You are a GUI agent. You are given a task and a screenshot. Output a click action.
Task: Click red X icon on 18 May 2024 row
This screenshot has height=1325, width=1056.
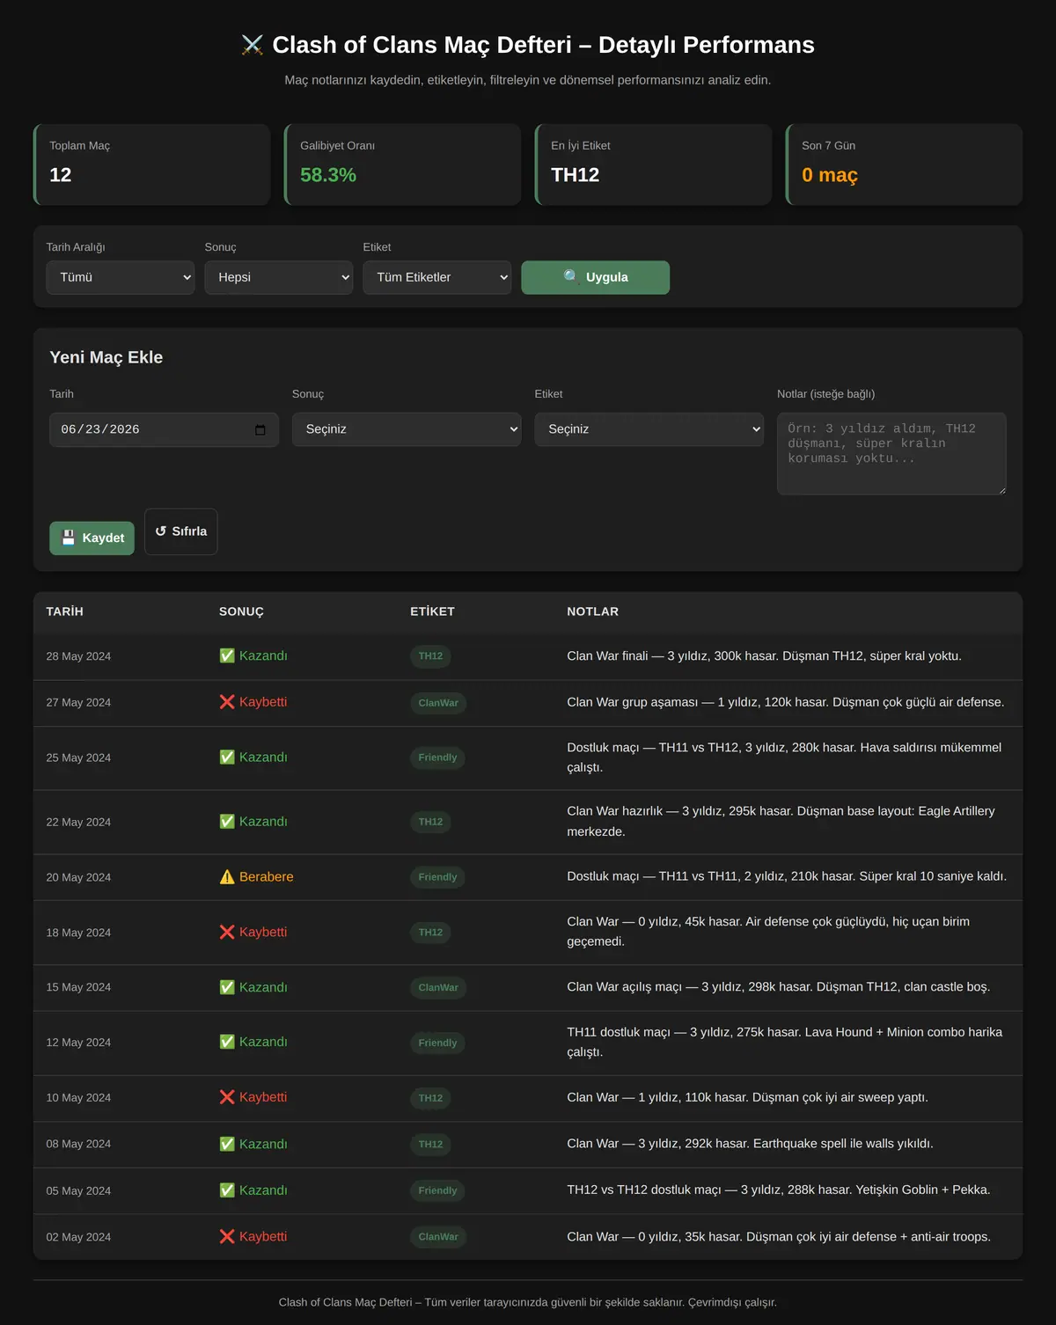227,932
